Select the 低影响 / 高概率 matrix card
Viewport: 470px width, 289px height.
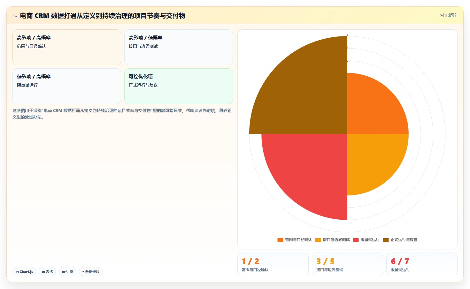point(67,86)
